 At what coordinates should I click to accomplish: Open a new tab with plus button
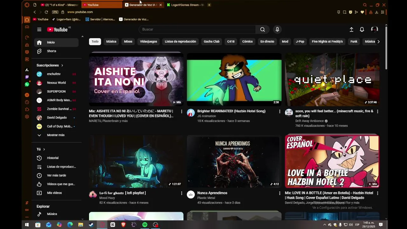209,5
